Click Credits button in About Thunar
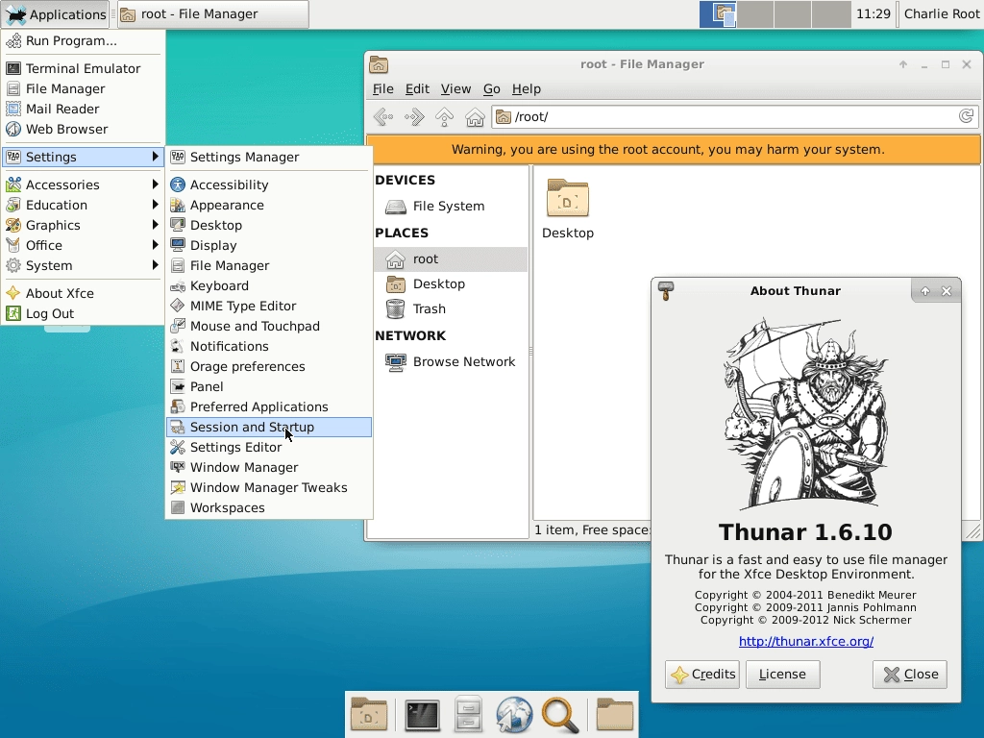The height and width of the screenshot is (738, 984). pos(702,675)
